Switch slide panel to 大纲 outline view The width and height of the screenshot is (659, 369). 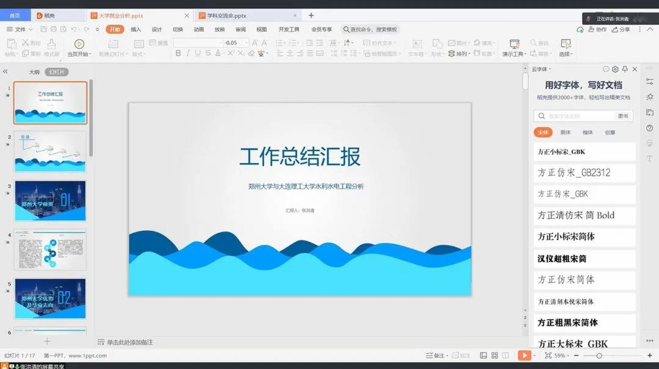coord(34,72)
